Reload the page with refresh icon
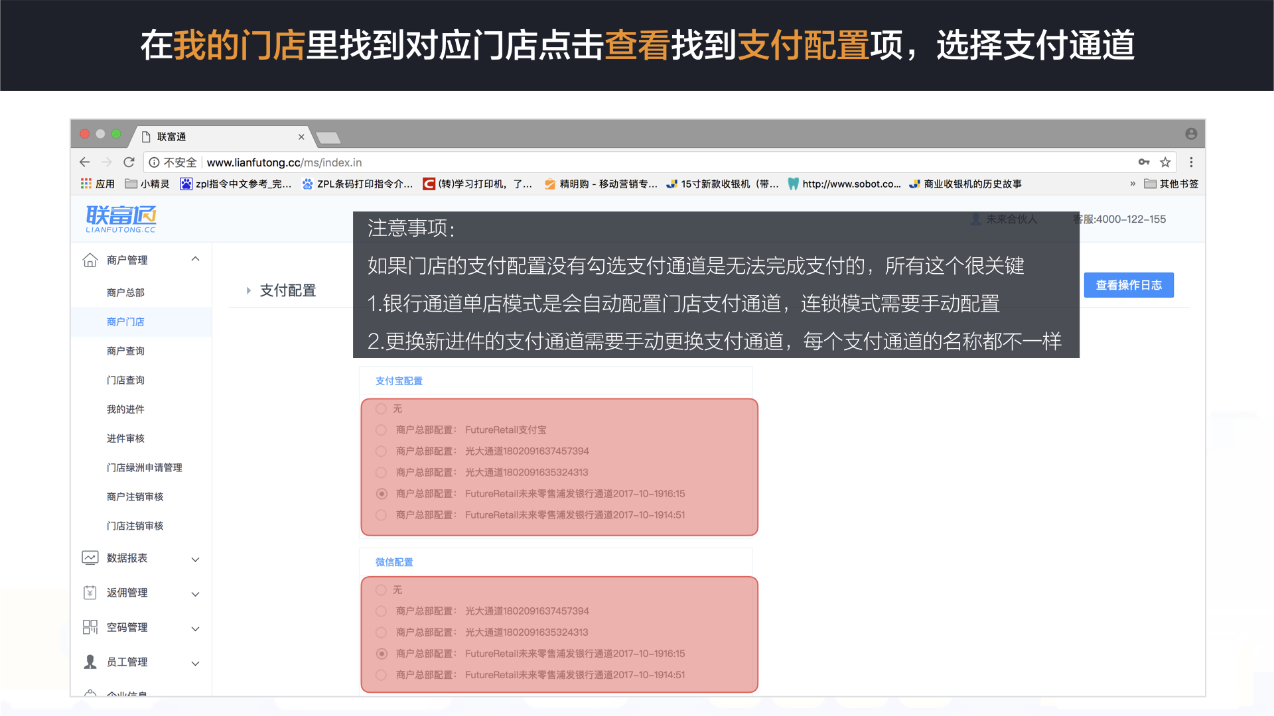The height and width of the screenshot is (716, 1274). point(129,162)
